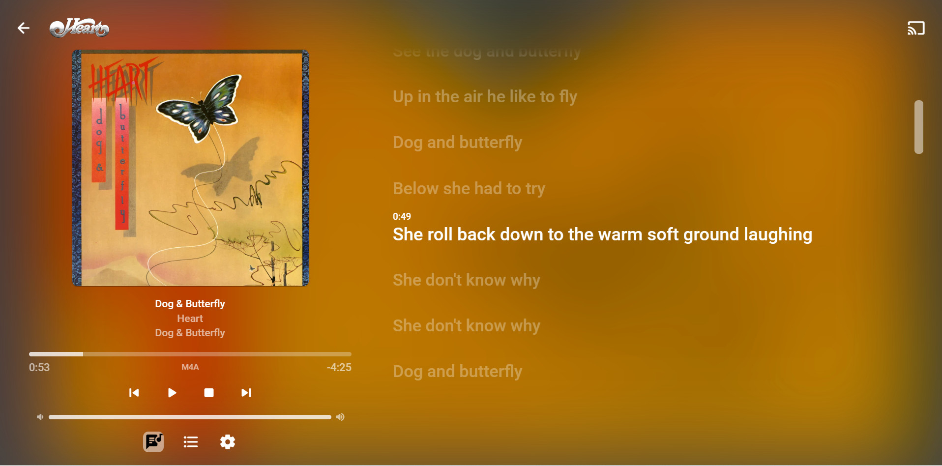The image size is (942, 466).
Task: Click the lyrics scrollbar thumb
Action: [x=918, y=127]
